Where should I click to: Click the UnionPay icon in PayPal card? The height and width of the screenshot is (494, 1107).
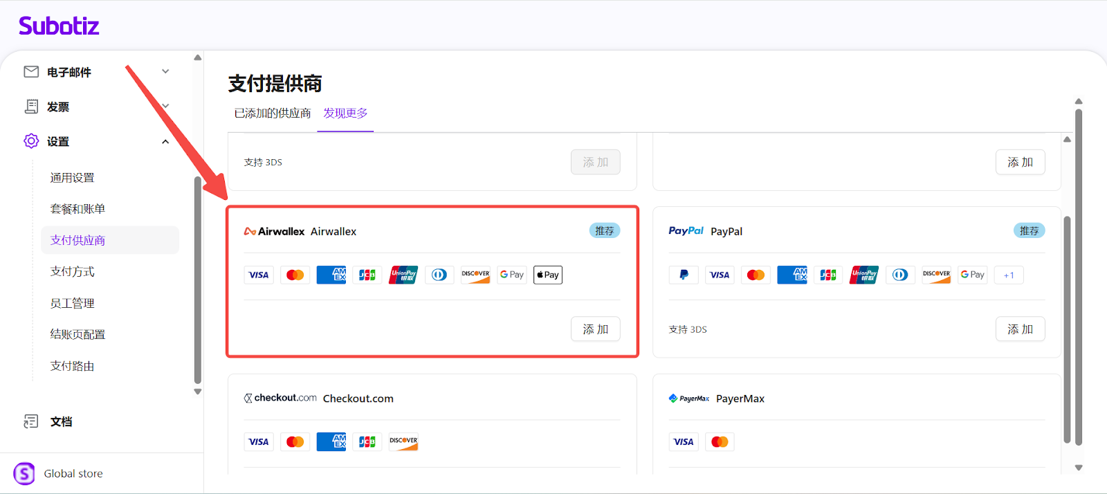863,275
